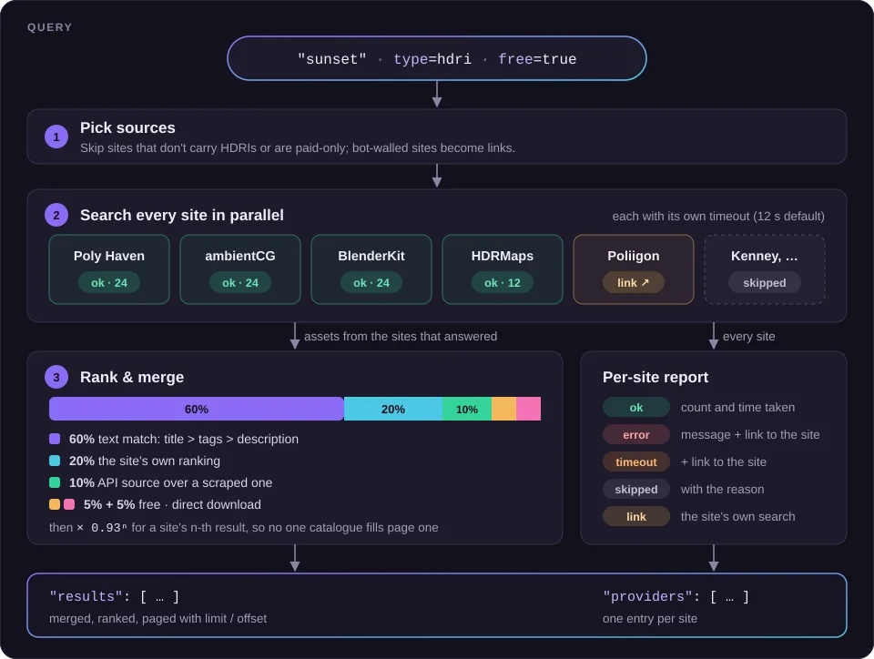Click the pink legend square for direct download
874x659 pixels.
coord(69,504)
